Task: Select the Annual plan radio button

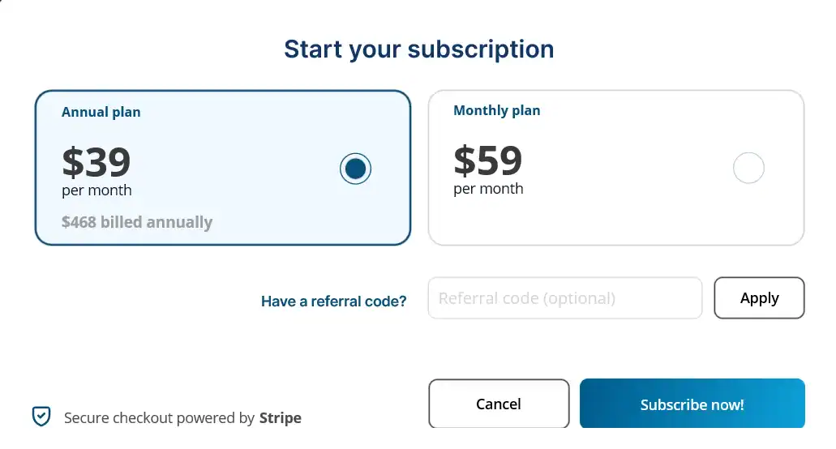Action: click(355, 169)
